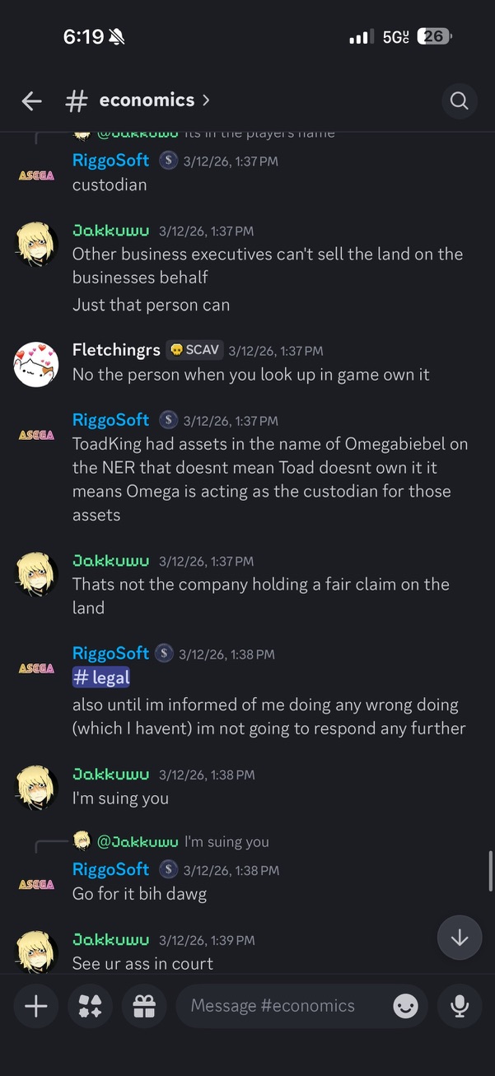Open the #legal channel link
The height and width of the screenshot is (1076, 495).
coord(100,676)
